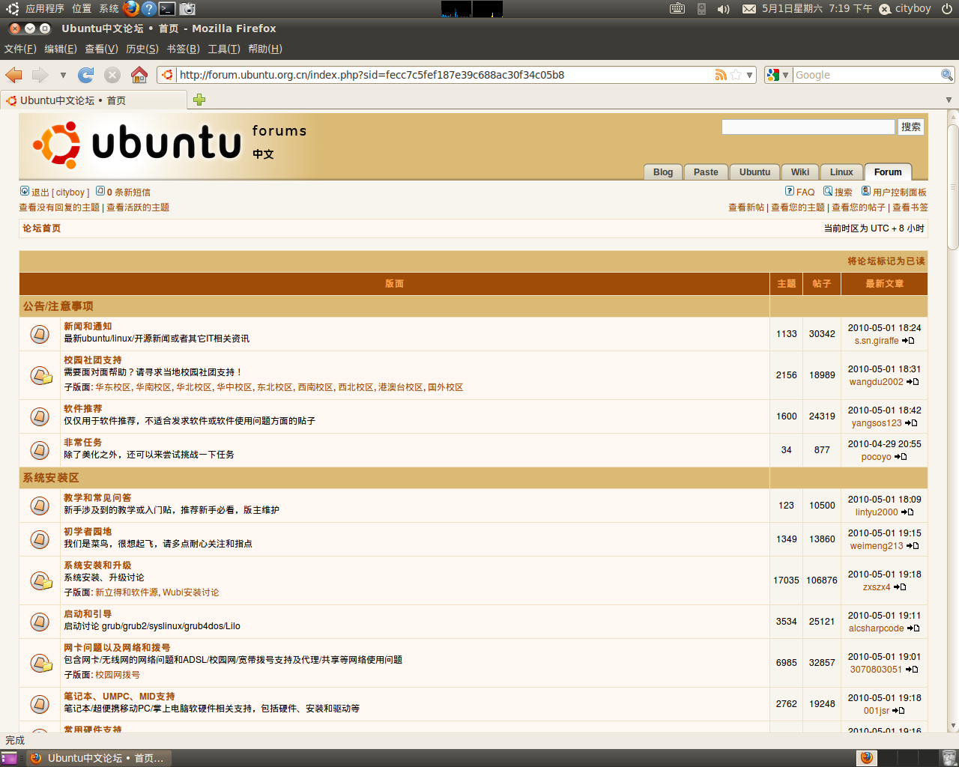Screen dimensions: 959x767
Task: Click forum icon beside 系统安装和升级
Action: click(40, 580)
